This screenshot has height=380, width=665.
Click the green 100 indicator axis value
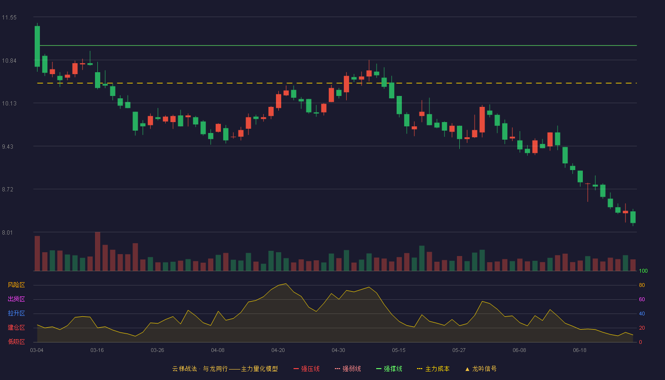point(643,271)
